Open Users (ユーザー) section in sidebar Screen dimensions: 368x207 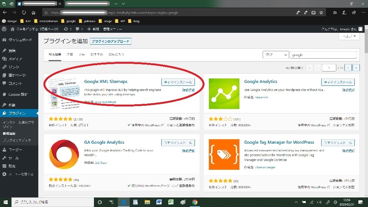click(x=15, y=150)
